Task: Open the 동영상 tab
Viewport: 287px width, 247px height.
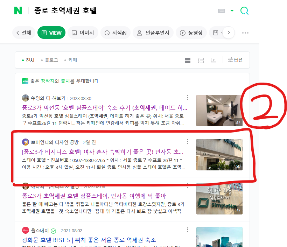Action: pos(191,33)
